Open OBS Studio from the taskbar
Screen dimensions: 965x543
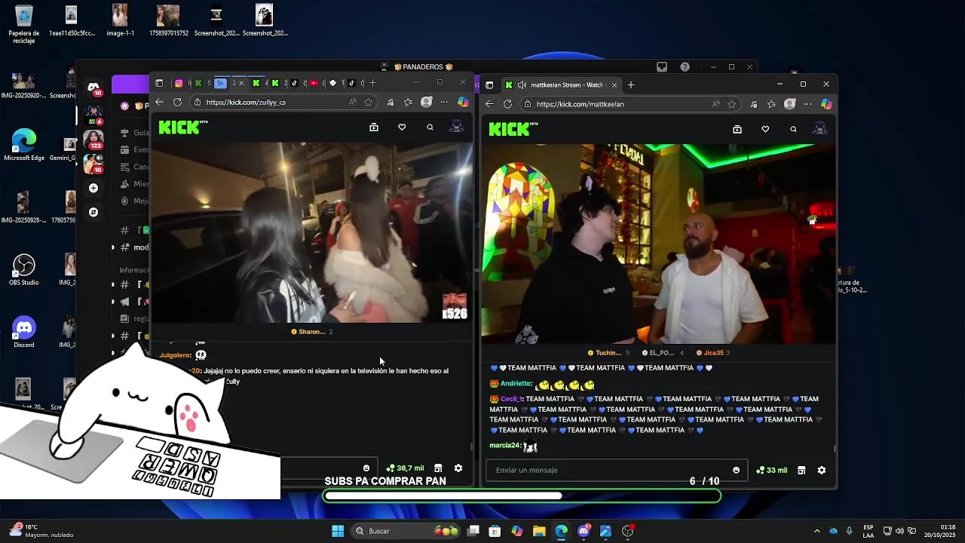(627, 531)
